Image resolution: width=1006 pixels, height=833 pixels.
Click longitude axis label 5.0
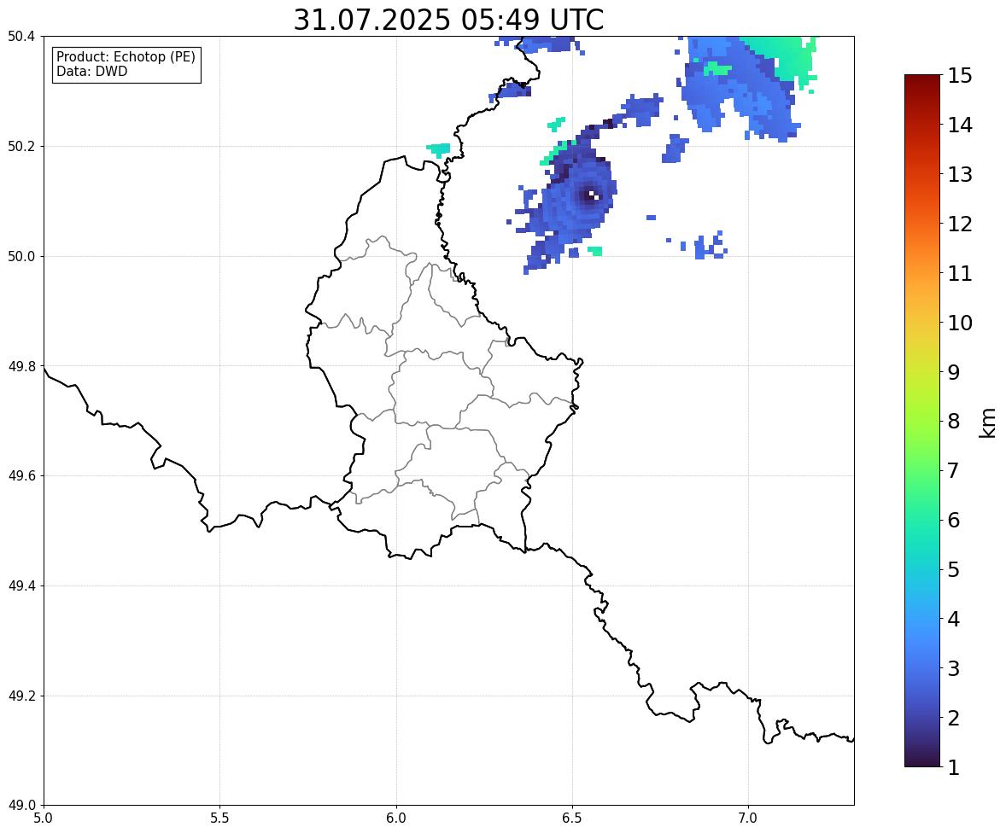click(x=44, y=818)
